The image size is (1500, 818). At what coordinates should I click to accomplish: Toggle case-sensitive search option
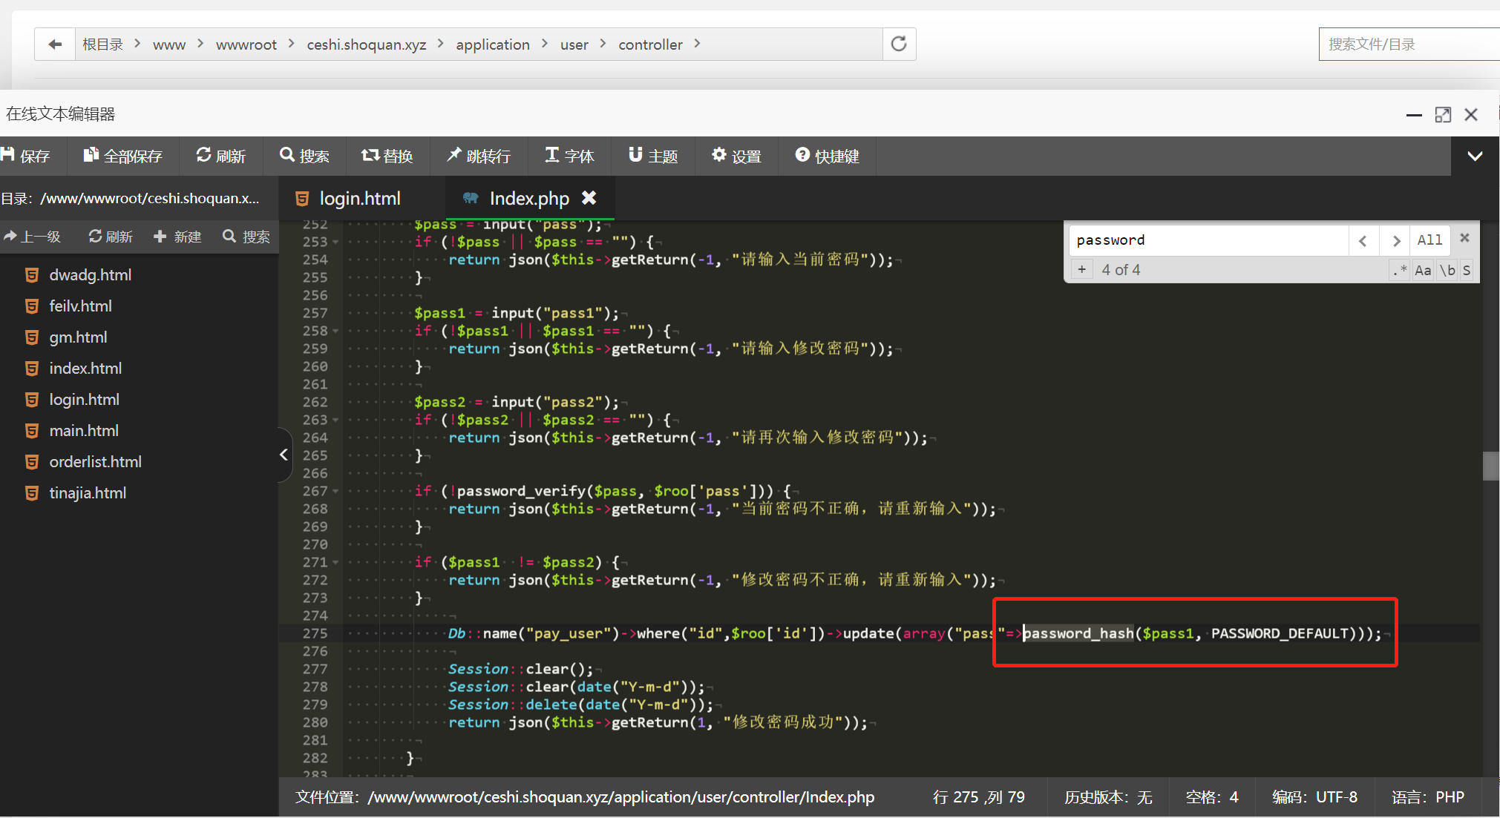click(x=1423, y=271)
